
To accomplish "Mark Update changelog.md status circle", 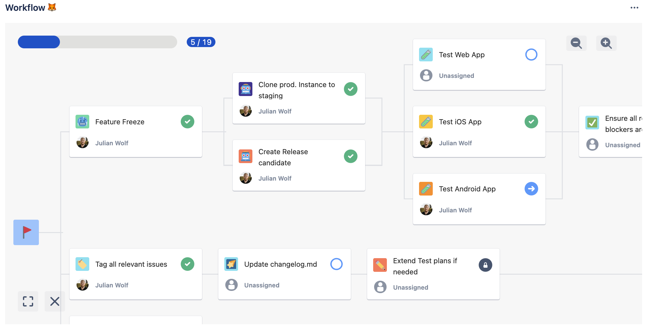I will click(x=336, y=264).
